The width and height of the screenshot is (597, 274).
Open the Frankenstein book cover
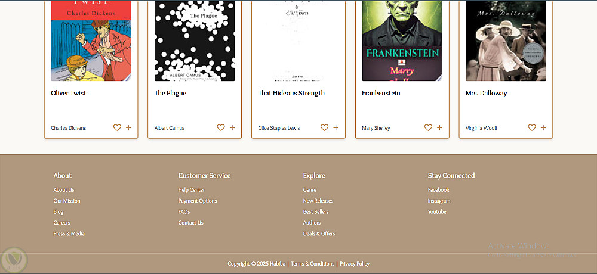pyautogui.click(x=402, y=41)
